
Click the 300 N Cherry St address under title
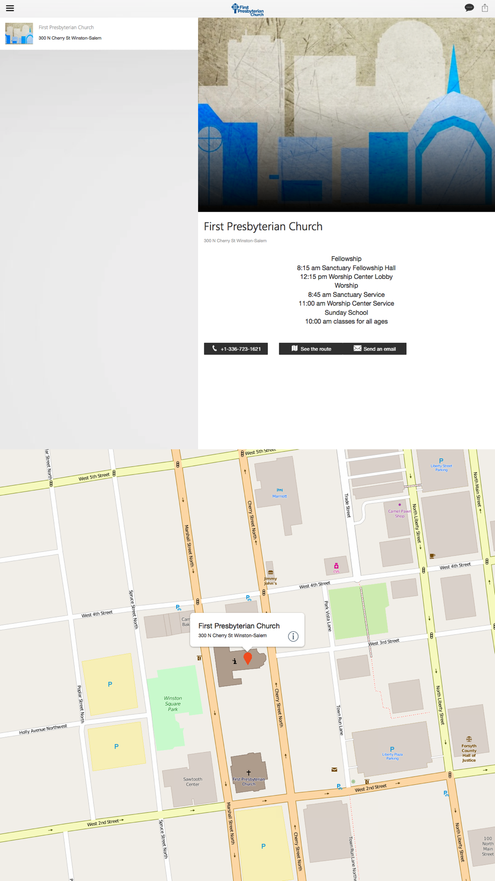[x=235, y=241]
